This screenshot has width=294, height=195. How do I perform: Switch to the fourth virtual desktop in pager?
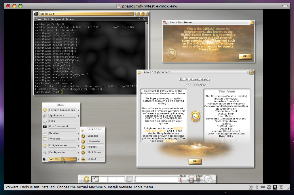click(x=121, y=179)
